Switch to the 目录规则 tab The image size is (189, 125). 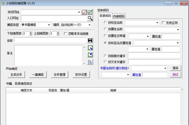[105, 16]
